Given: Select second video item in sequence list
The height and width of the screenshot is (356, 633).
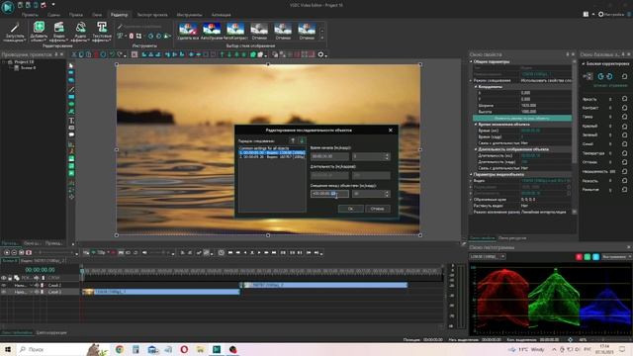Looking at the screenshot, I should tap(272, 156).
